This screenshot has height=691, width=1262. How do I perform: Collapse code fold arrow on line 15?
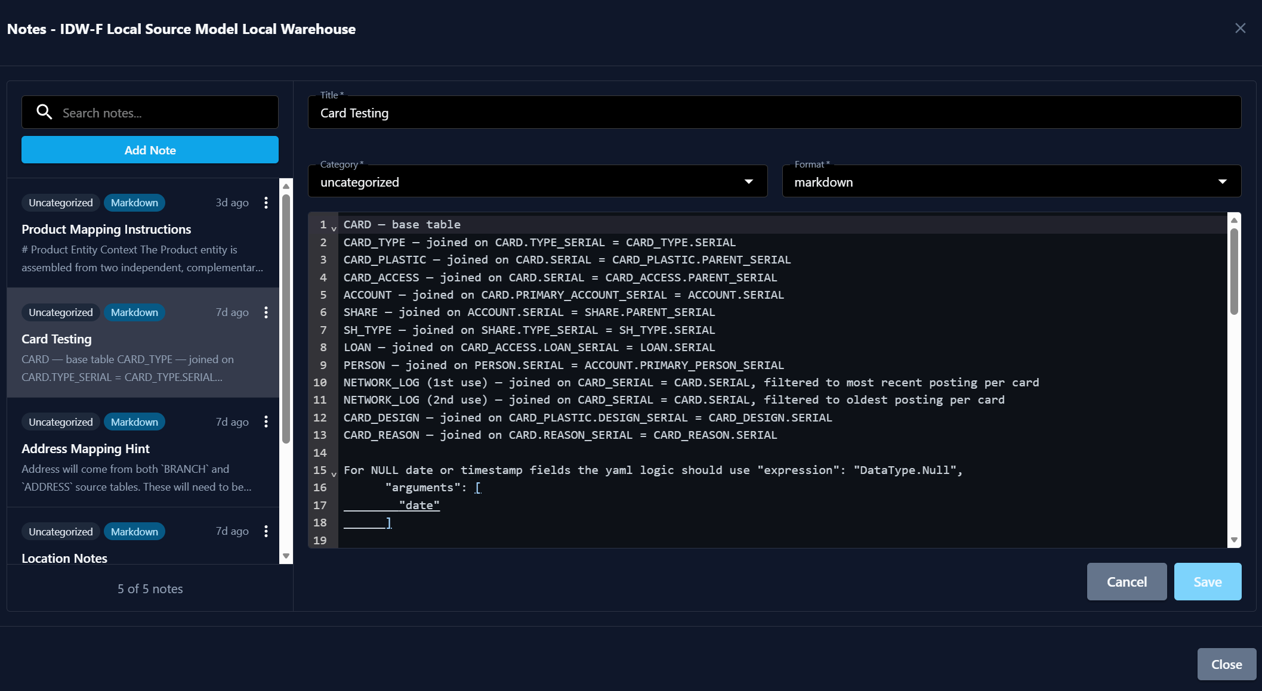[334, 474]
